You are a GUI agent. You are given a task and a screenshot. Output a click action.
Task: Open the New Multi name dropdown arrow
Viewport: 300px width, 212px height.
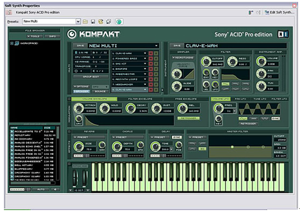tap(157, 45)
